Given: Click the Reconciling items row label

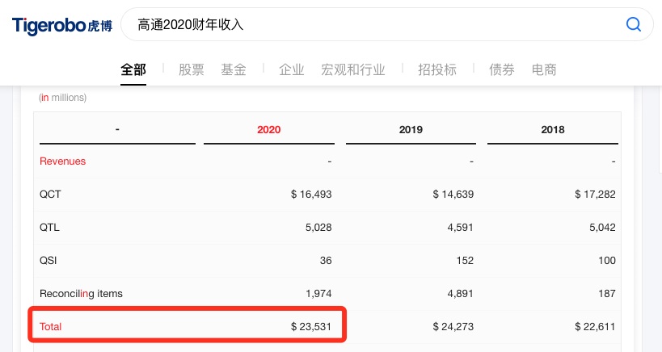Looking at the screenshot, I should [x=81, y=293].
